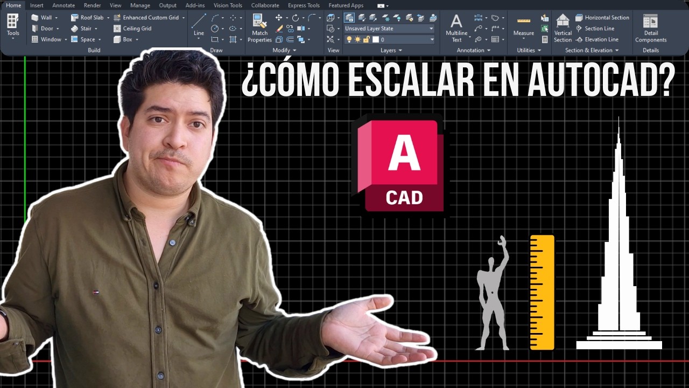Viewport: 689px width, 388px height.
Task: Open the Featured Apps ribbon tab
Action: tap(346, 5)
